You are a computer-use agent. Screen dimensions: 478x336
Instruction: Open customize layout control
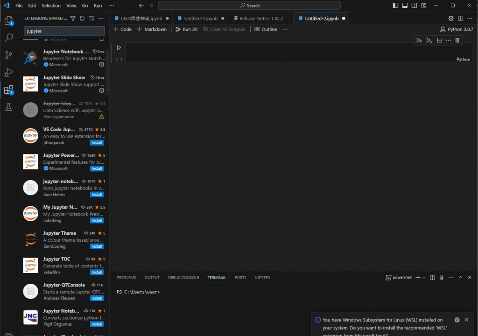point(424,6)
